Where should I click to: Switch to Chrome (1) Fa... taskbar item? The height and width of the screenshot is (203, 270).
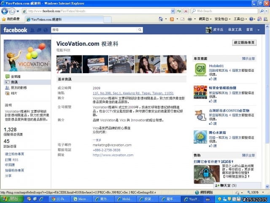click(60, 199)
